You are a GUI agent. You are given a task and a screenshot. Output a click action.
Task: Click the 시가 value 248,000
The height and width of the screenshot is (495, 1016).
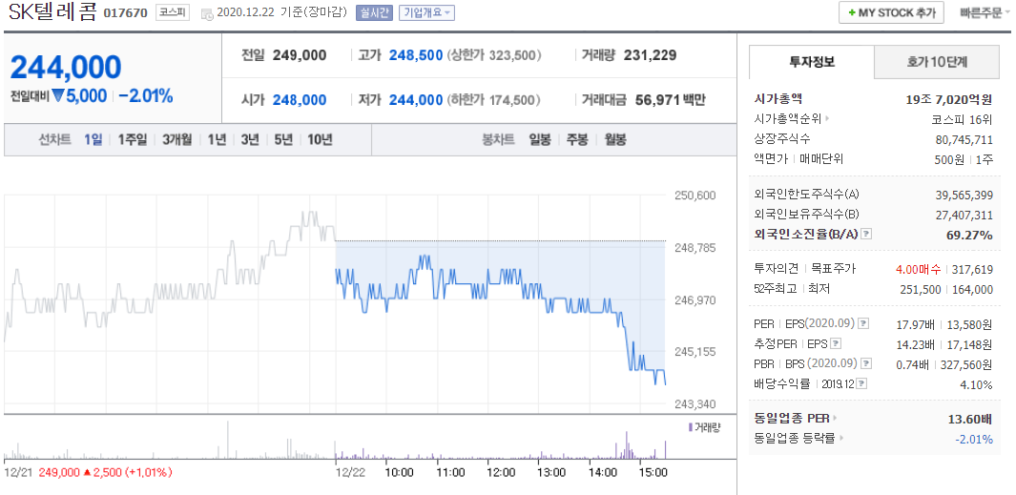pos(300,100)
